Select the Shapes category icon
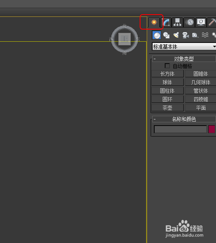Viewport: 216px width, 243px height. click(166, 35)
